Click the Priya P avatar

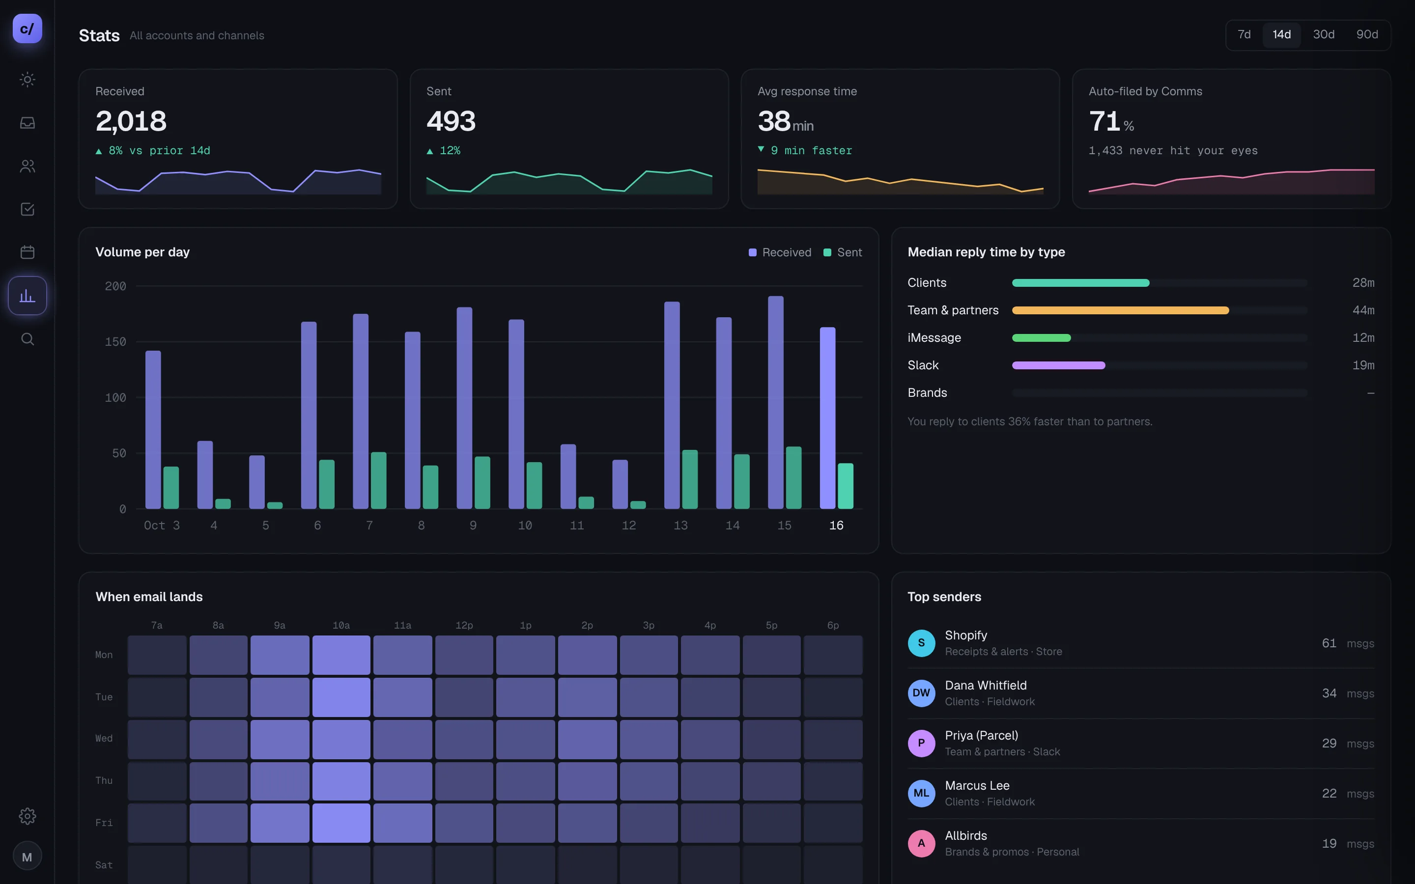[x=922, y=743]
